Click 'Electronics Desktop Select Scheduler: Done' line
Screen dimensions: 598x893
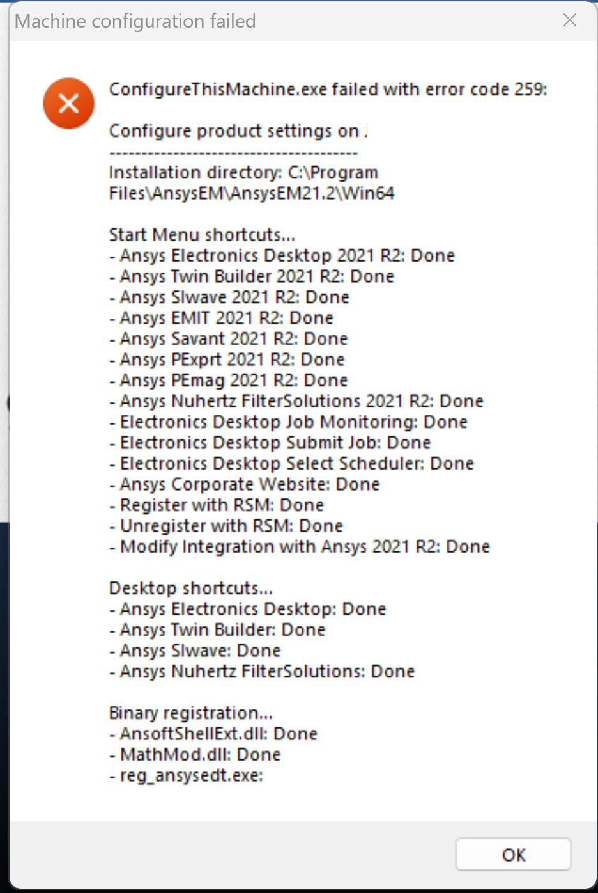pos(291,463)
